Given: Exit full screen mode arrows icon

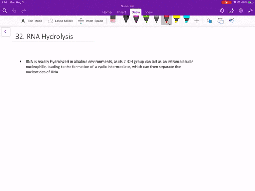Looking at the screenshot, I should pyautogui.click(x=250, y=11).
